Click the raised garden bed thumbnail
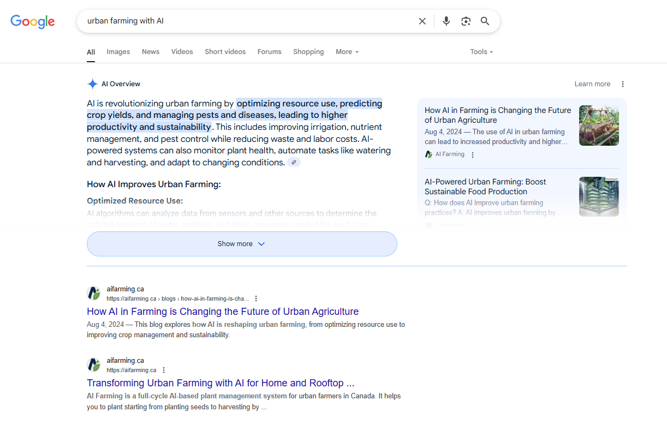 click(x=599, y=126)
